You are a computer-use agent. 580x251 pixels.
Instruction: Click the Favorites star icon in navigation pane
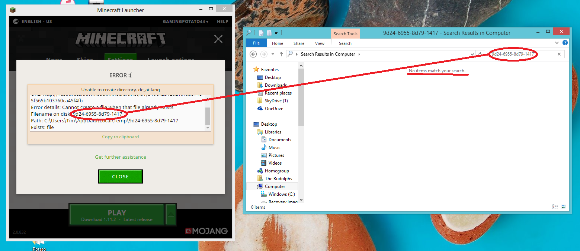(x=256, y=69)
